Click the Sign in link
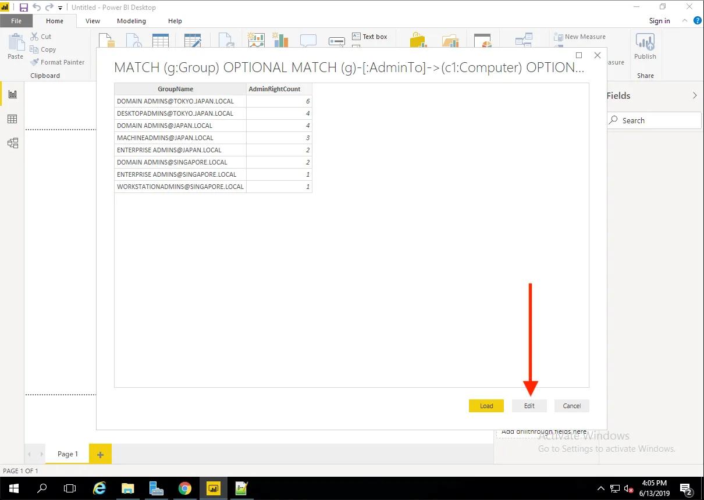The width and height of the screenshot is (704, 500). [659, 21]
